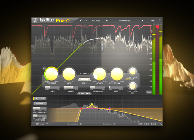
Task: Click the level meter bars
Action: [158, 60]
